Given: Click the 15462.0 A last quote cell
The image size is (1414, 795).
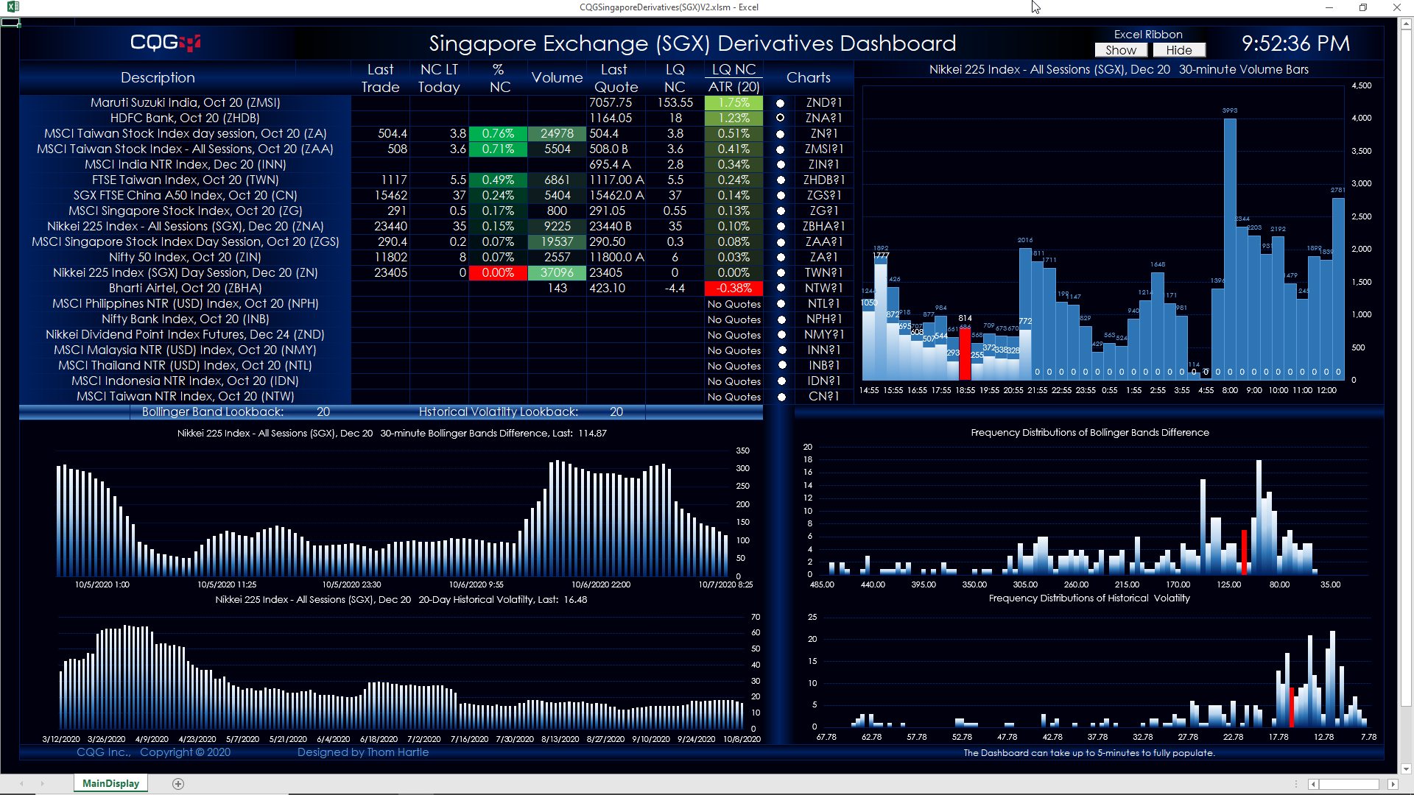Looking at the screenshot, I should tap(616, 196).
